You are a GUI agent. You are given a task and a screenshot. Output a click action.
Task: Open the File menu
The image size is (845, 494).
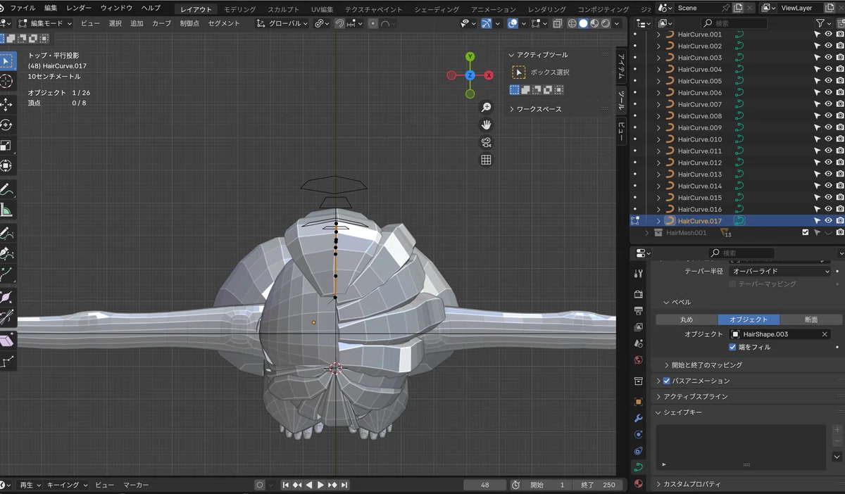pos(23,8)
